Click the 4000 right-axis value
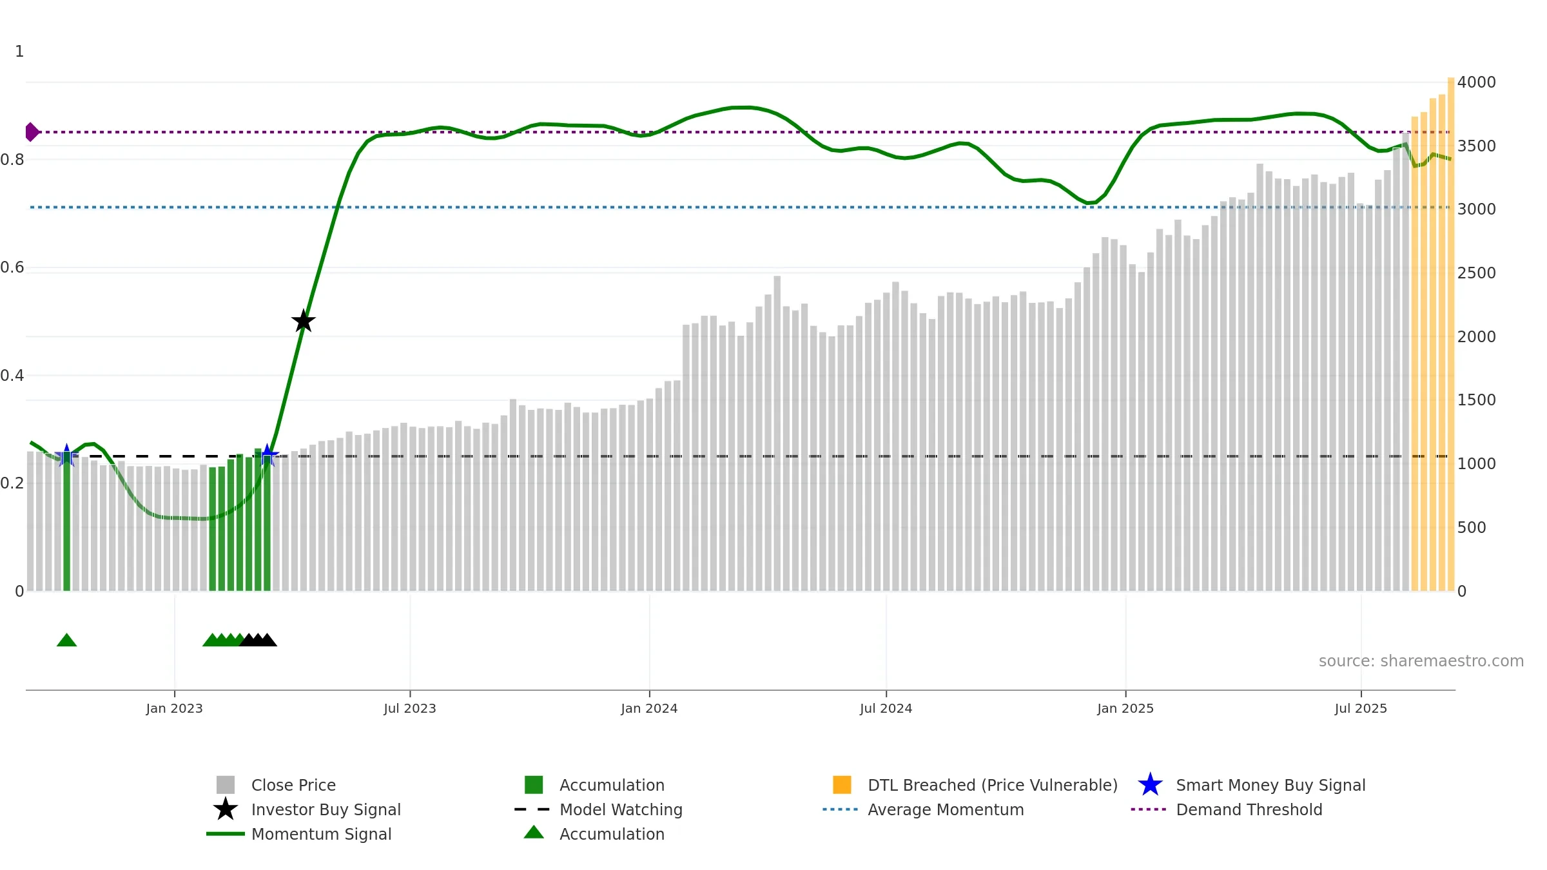Screen dimensions: 1547x870 pos(1477,82)
